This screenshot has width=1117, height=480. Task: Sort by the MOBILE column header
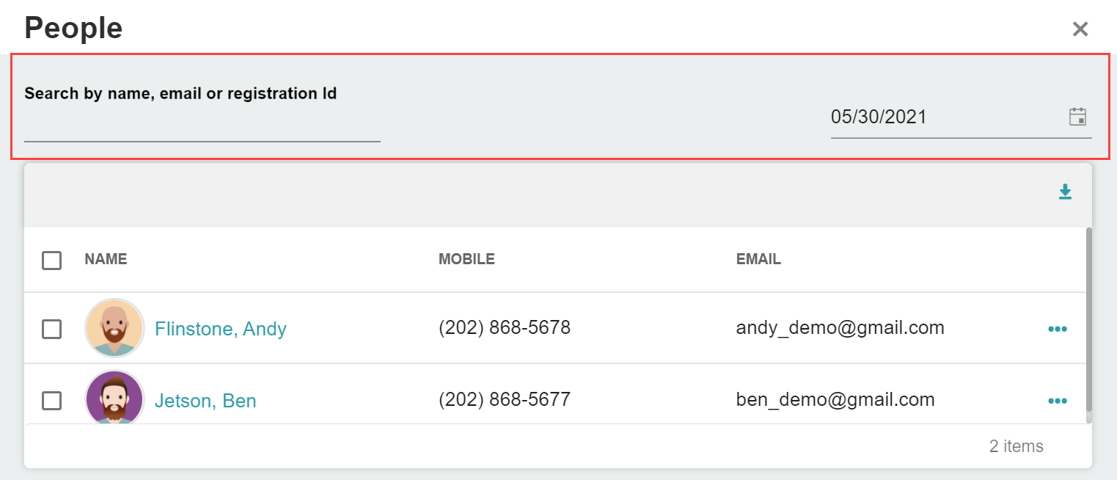coord(466,259)
